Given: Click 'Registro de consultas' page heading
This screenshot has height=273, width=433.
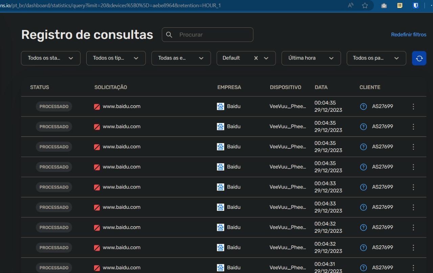Looking at the screenshot, I should (87, 34).
